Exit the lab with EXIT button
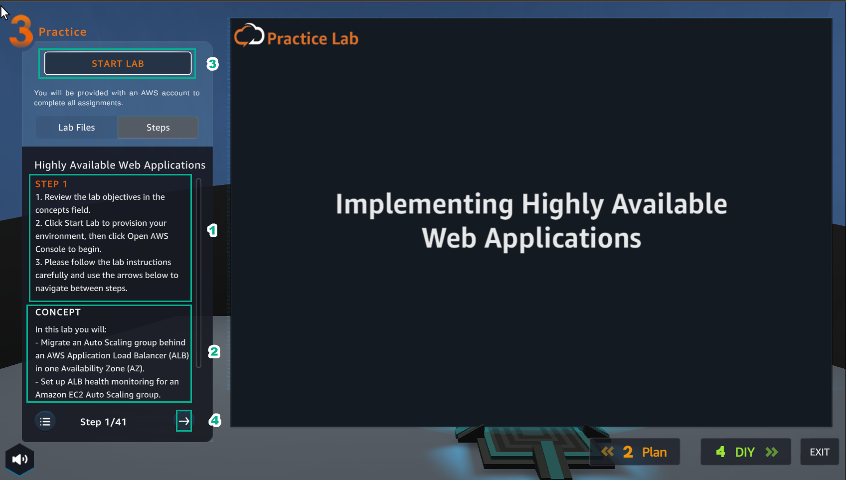The image size is (846, 480). tap(820, 452)
